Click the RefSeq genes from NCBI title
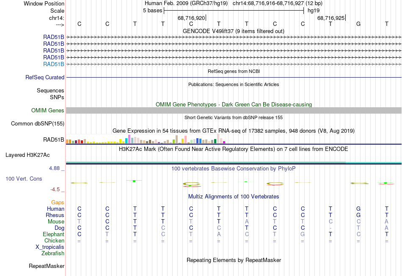 (234, 71)
